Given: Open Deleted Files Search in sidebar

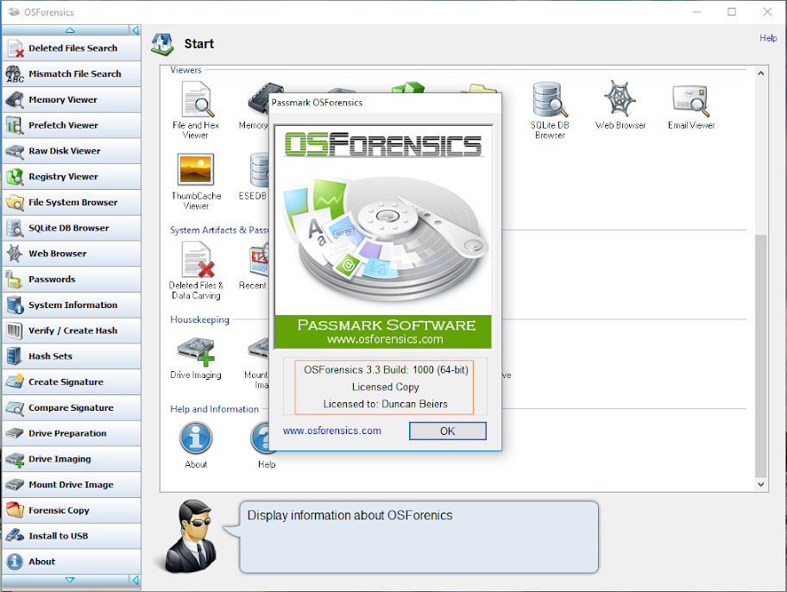Looking at the screenshot, I should click(x=71, y=48).
